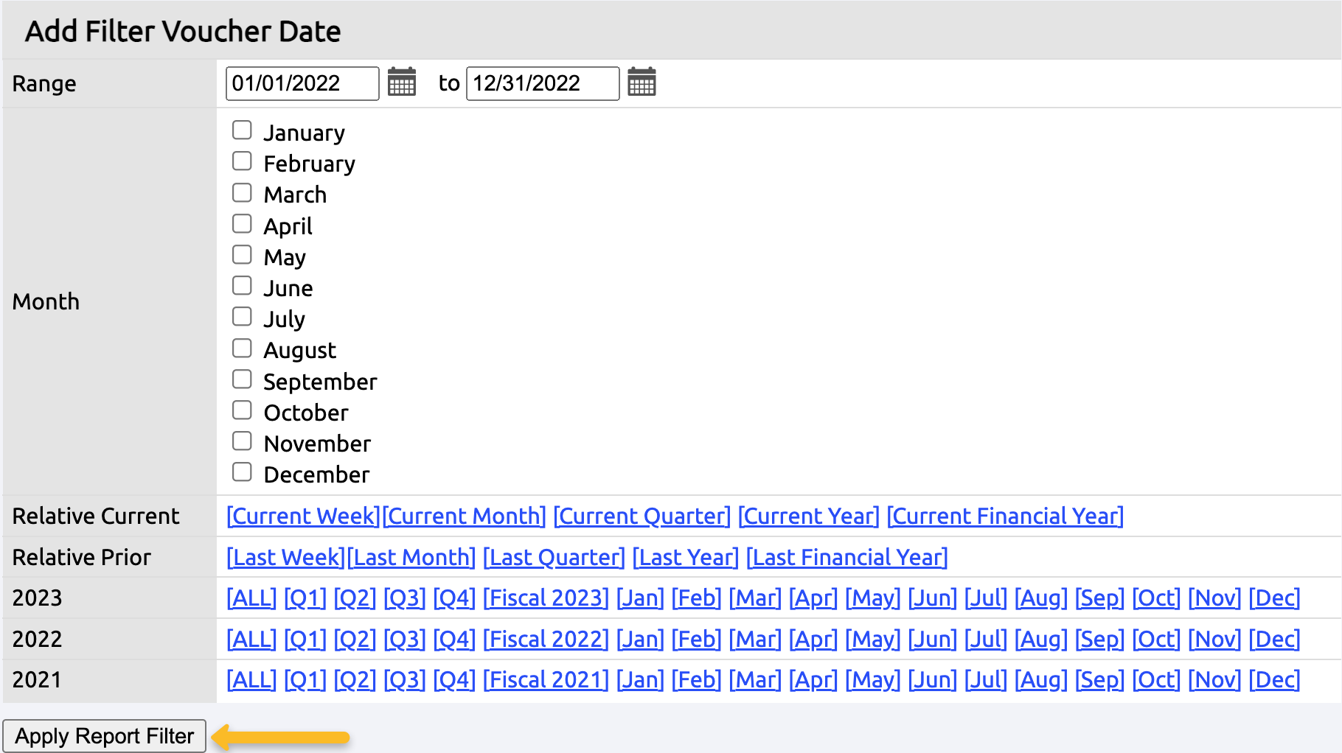1342x753 pixels.
Task: Apply the Current Financial Year filter
Action: pos(1005,516)
